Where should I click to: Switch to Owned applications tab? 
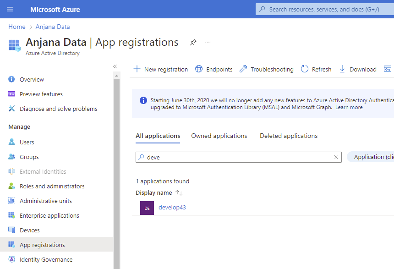[219, 136]
